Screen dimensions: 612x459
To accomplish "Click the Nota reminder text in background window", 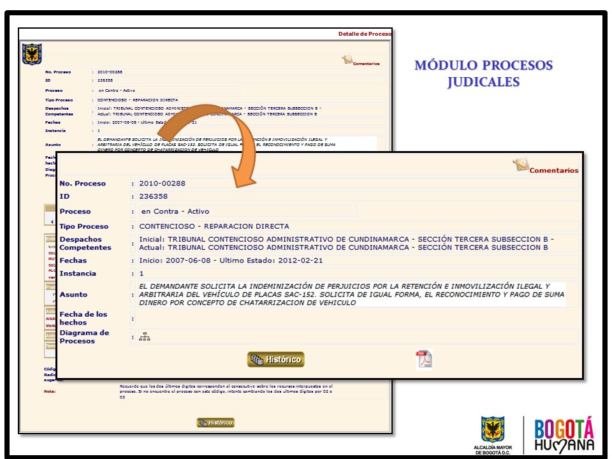I will click(x=226, y=391).
